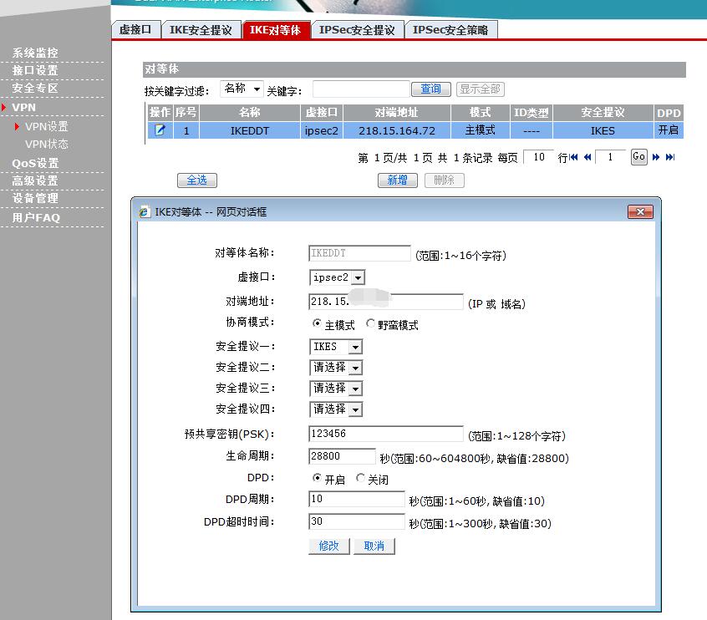Select the 野蛮模式 negotiation mode radio button

(x=370, y=324)
